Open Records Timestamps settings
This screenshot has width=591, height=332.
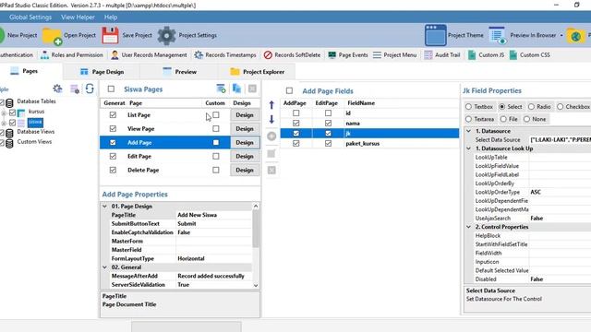(x=225, y=55)
